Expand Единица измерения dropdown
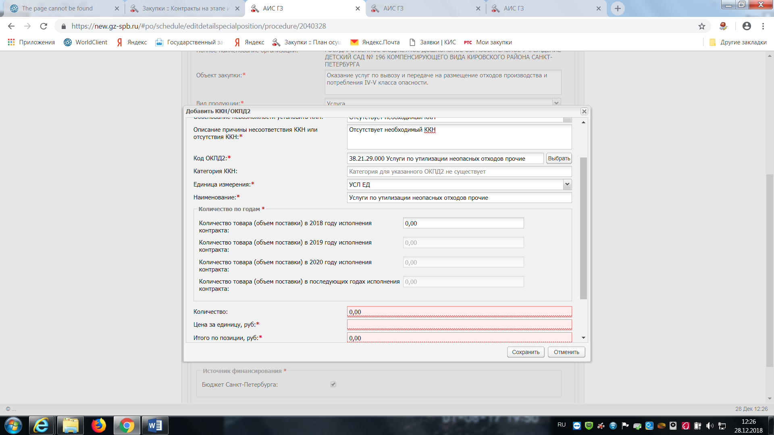 click(567, 184)
